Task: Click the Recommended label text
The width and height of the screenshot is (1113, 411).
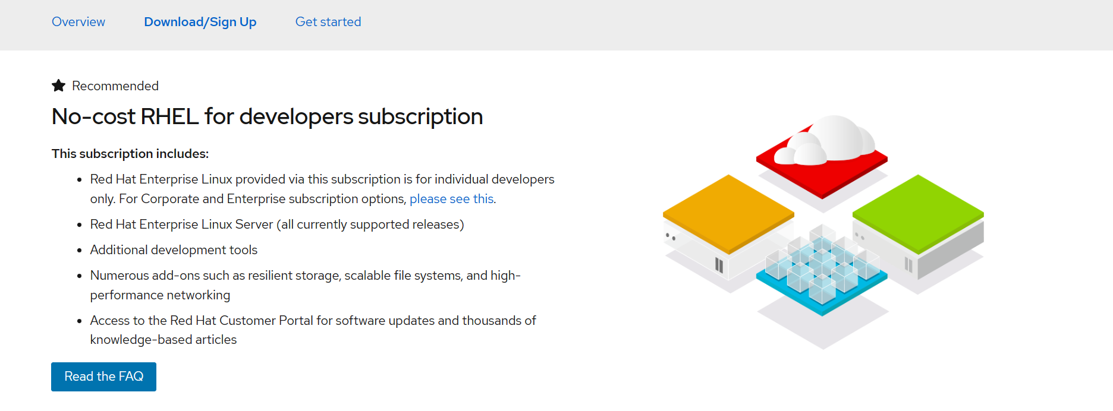Action: pos(115,86)
